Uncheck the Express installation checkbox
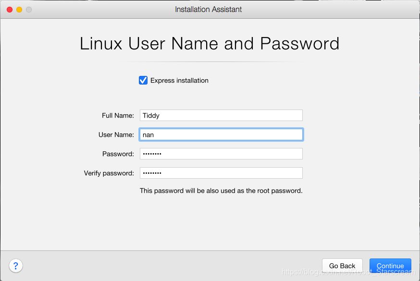 [143, 80]
